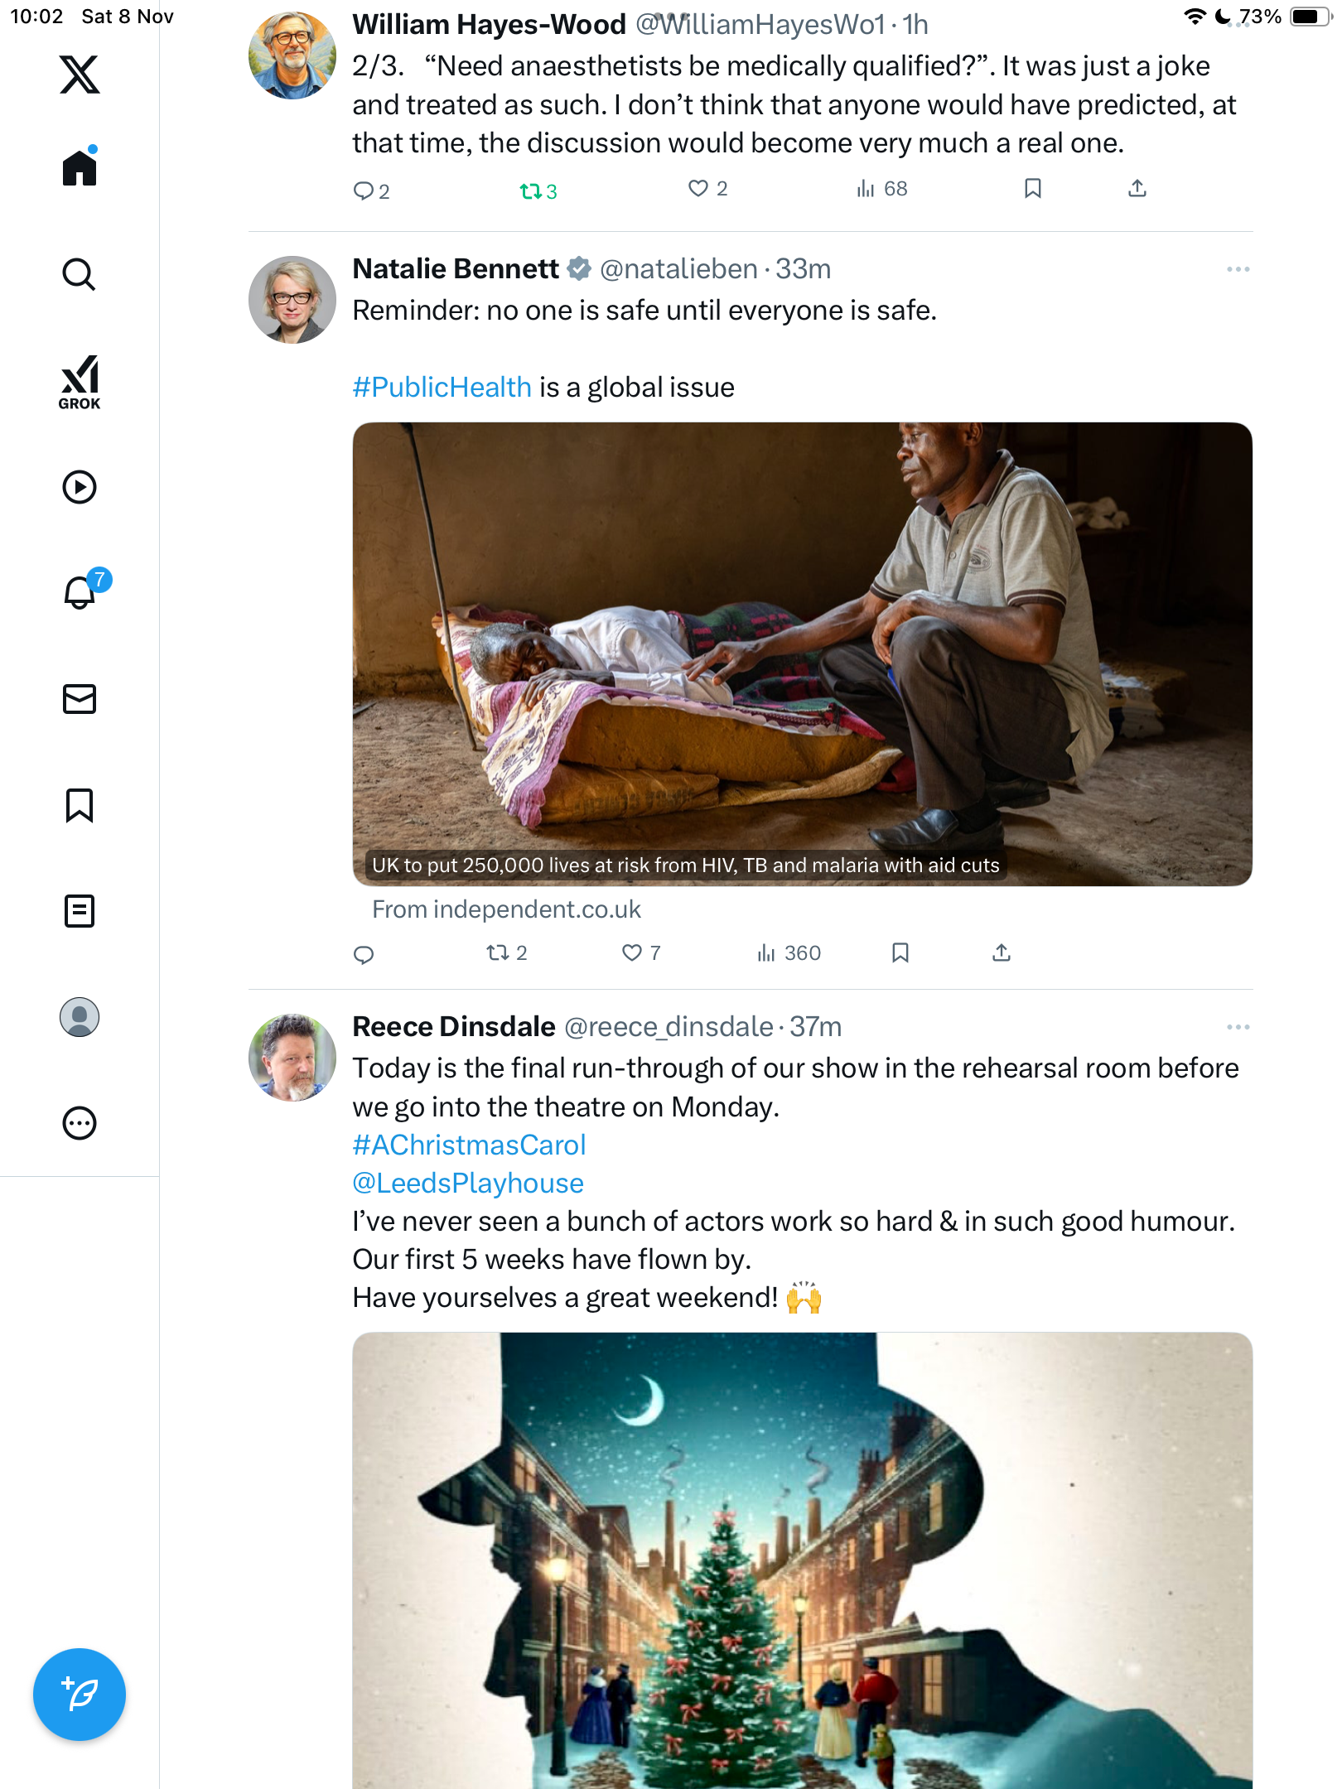Bookmark Natalie Bennett's public health post
The height and width of the screenshot is (1789, 1342).
tap(900, 952)
